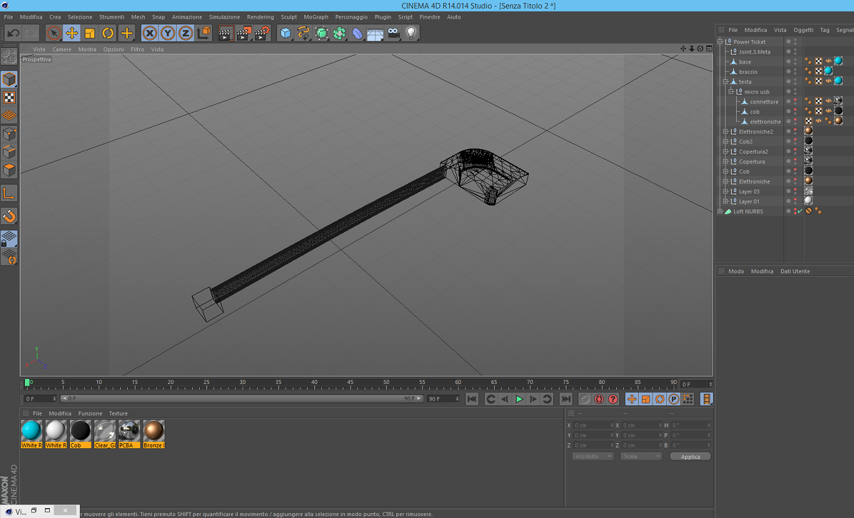The image size is (854, 518).
Task: Enable the snap magnet icon in left sidebar
Action: 9,216
